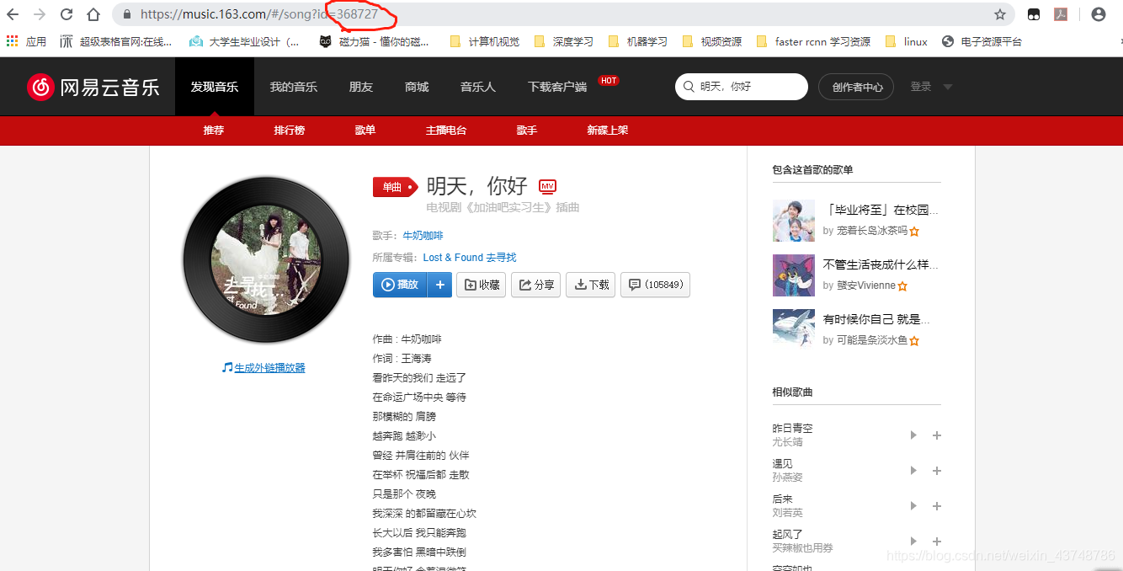Click the NetEase Cloud Music logo
Image resolution: width=1123 pixels, height=571 pixels.
pyautogui.click(x=93, y=87)
